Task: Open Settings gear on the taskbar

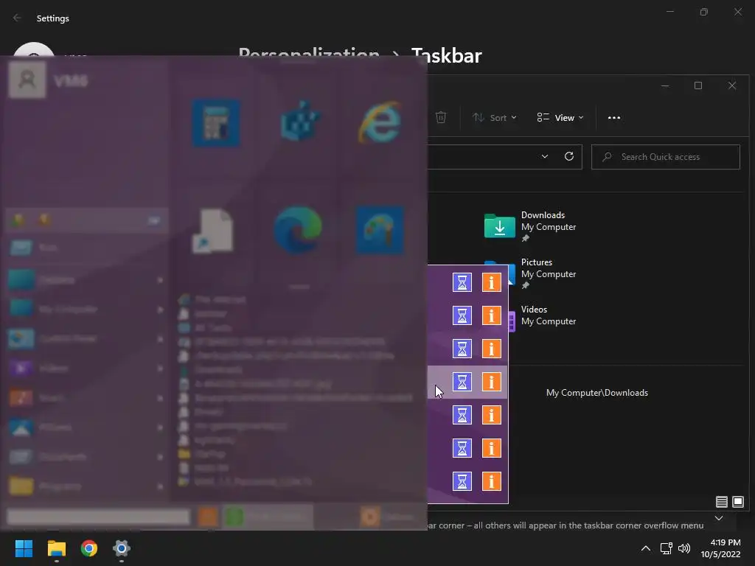Action: click(x=122, y=548)
